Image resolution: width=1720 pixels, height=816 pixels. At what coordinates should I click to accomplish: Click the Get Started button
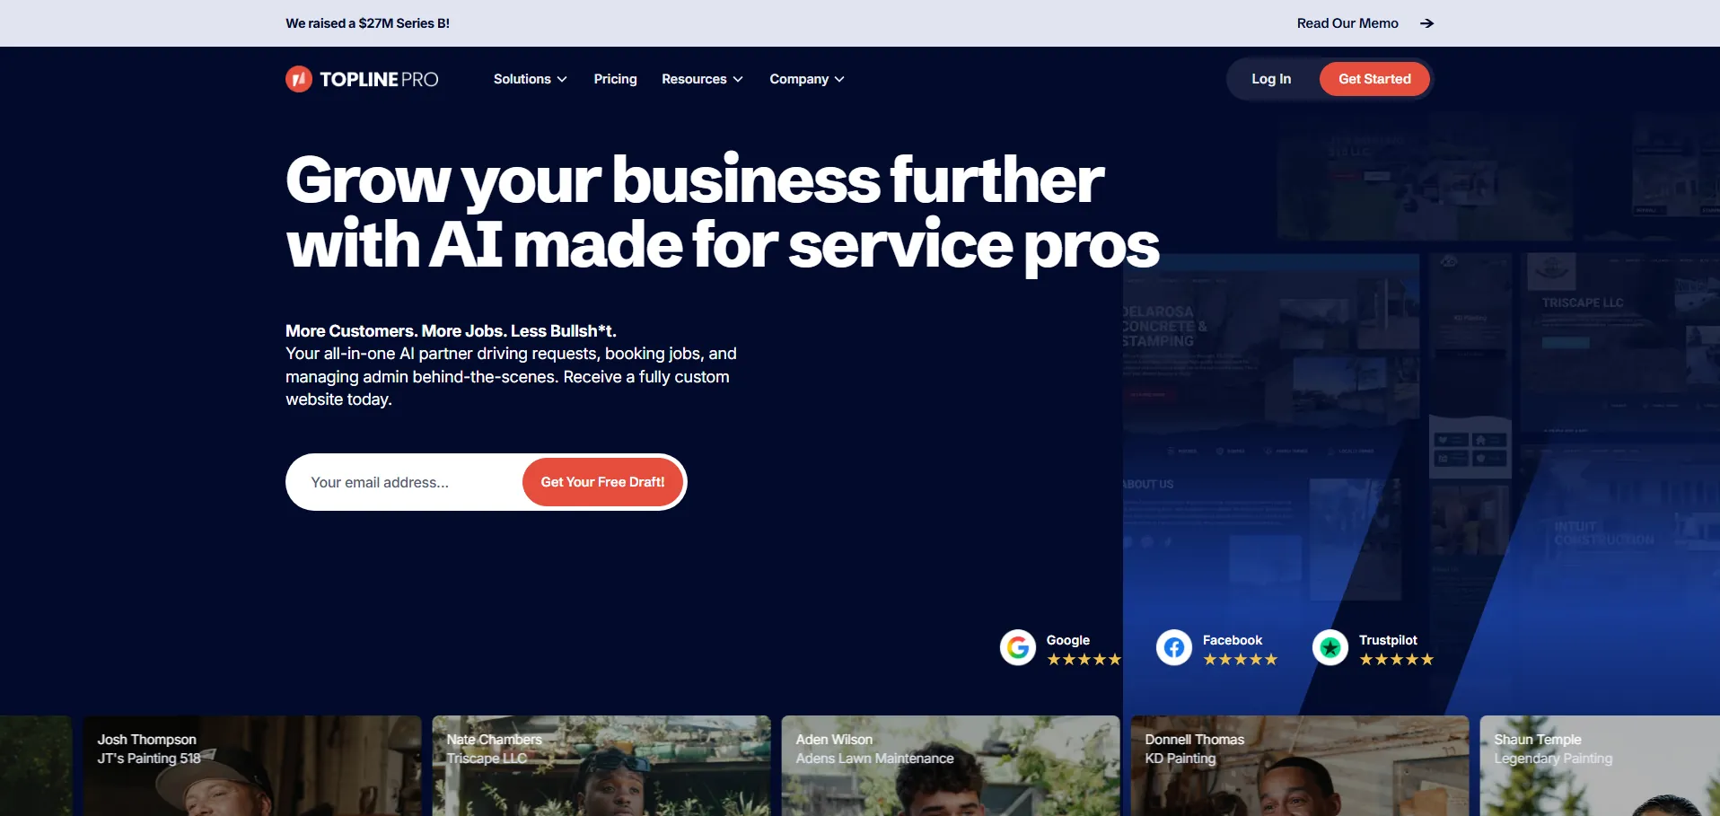(1374, 79)
